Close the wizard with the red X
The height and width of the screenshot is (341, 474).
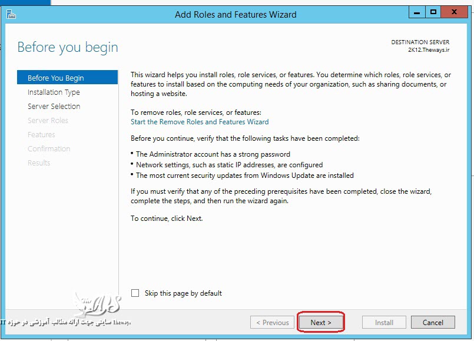[x=454, y=12]
